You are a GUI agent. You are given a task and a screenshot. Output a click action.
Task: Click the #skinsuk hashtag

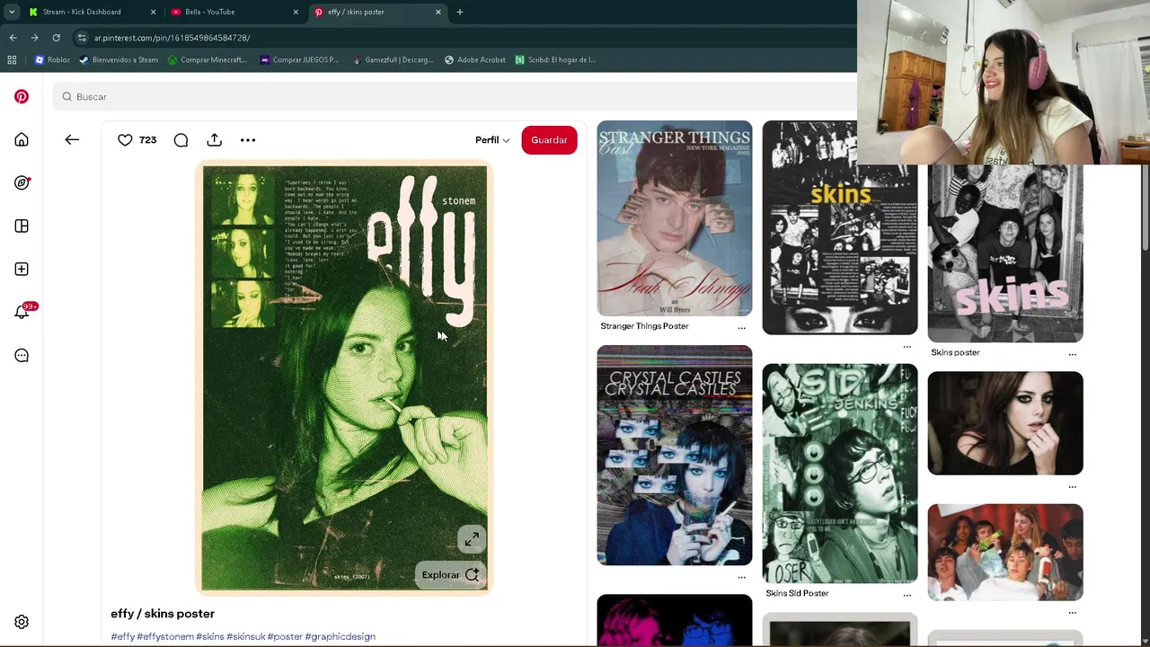point(246,636)
